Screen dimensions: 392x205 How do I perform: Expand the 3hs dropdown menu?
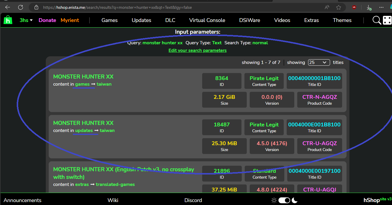[26, 20]
